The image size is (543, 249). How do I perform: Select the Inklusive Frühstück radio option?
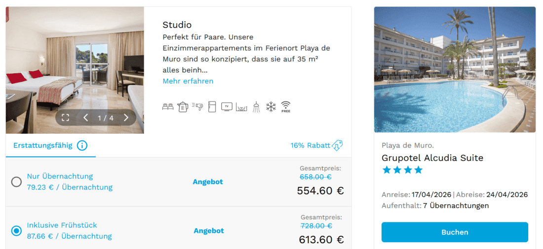pos(16,231)
